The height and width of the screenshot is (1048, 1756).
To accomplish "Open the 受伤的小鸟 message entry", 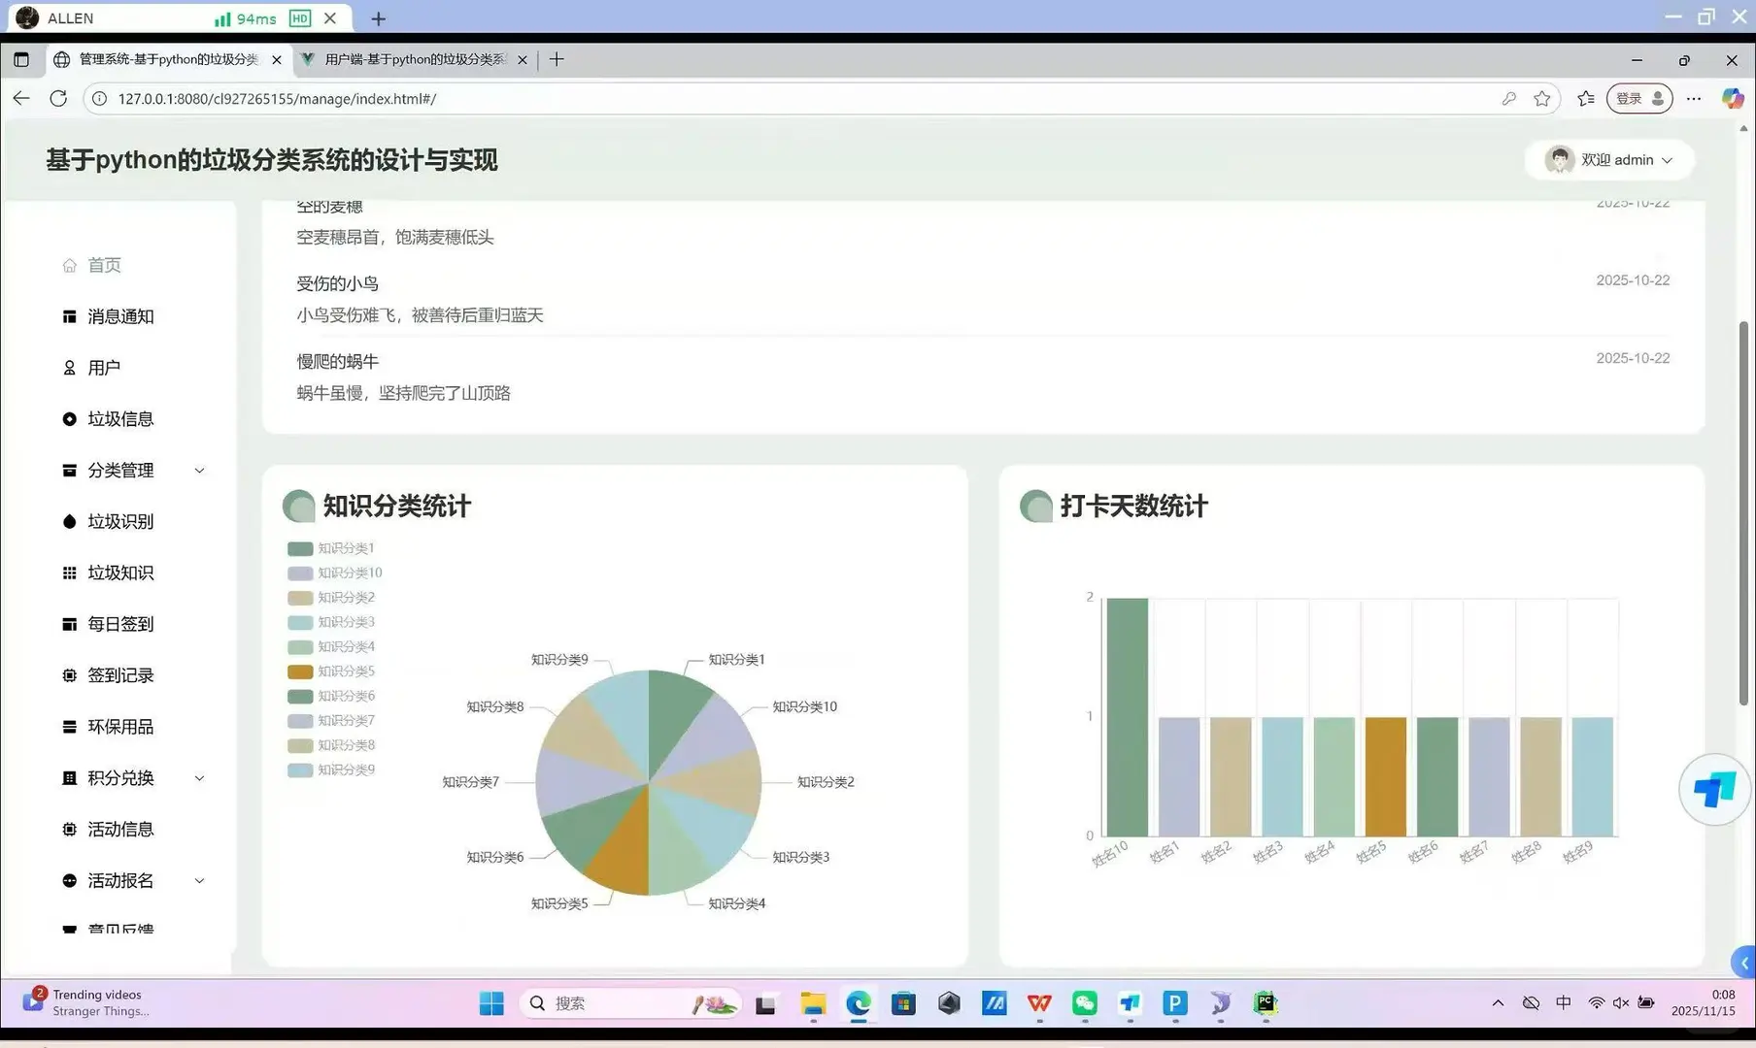I will point(338,282).
